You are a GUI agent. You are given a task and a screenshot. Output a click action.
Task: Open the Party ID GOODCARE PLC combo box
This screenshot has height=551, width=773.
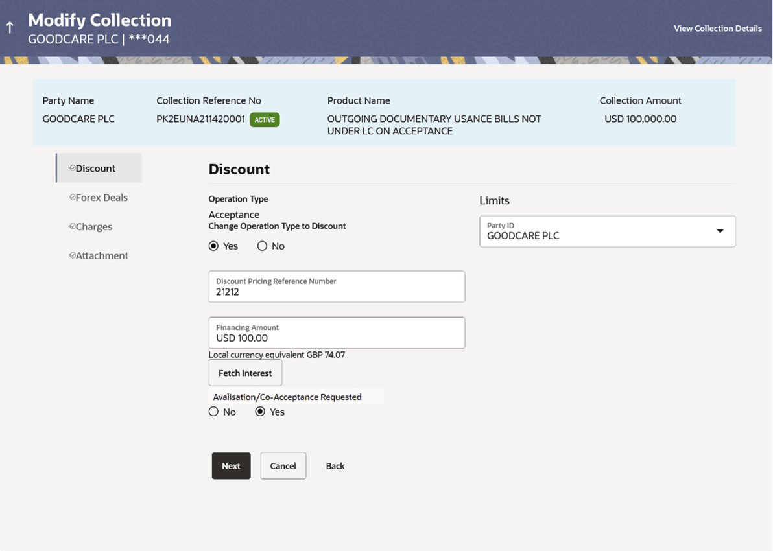[597, 231]
